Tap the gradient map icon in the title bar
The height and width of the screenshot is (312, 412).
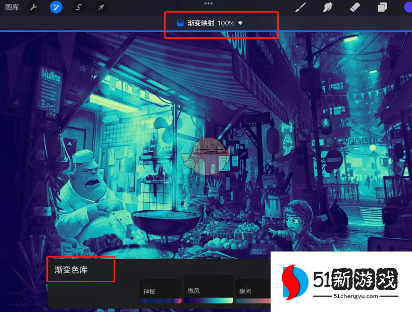179,22
